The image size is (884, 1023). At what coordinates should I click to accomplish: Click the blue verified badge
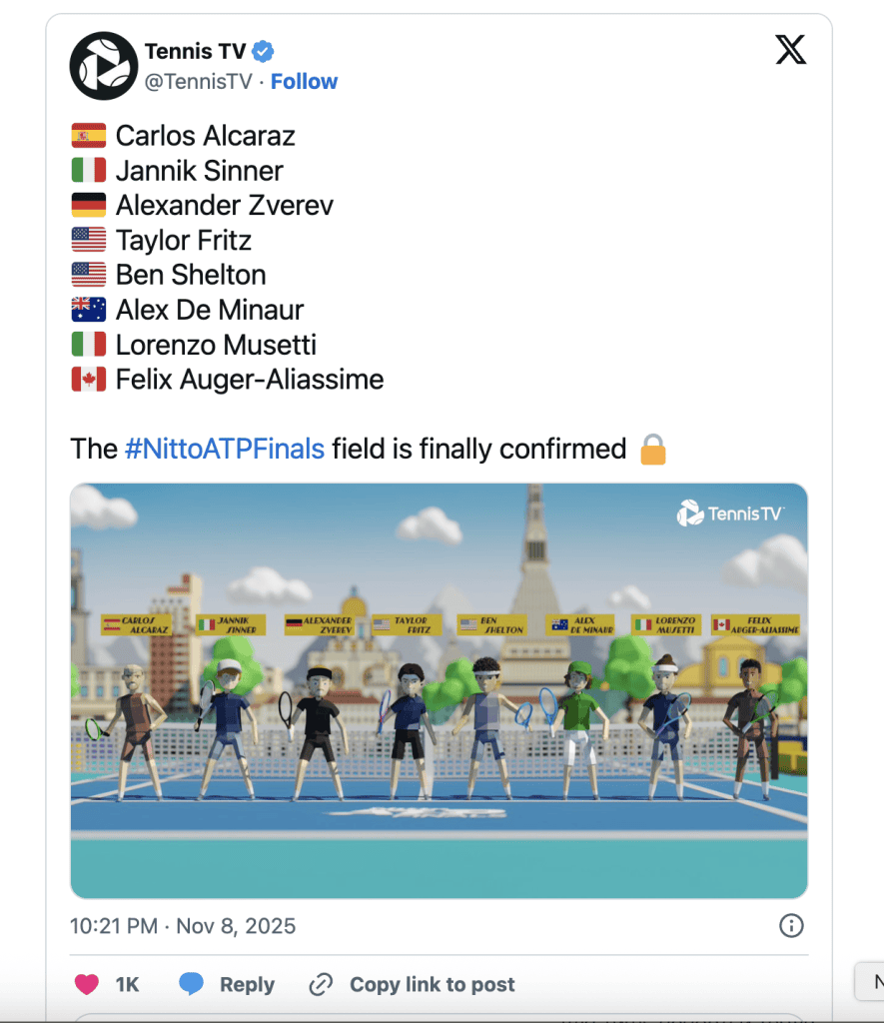tap(263, 51)
